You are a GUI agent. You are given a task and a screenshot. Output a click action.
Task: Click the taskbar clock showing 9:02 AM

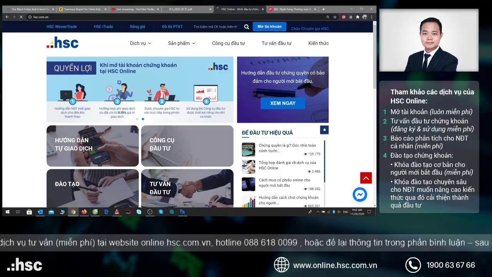(357, 212)
